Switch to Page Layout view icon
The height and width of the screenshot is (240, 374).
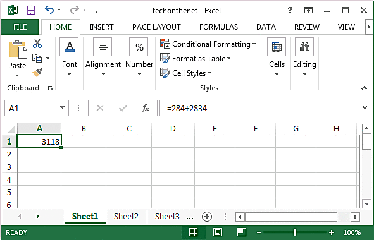click(x=217, y=232)
